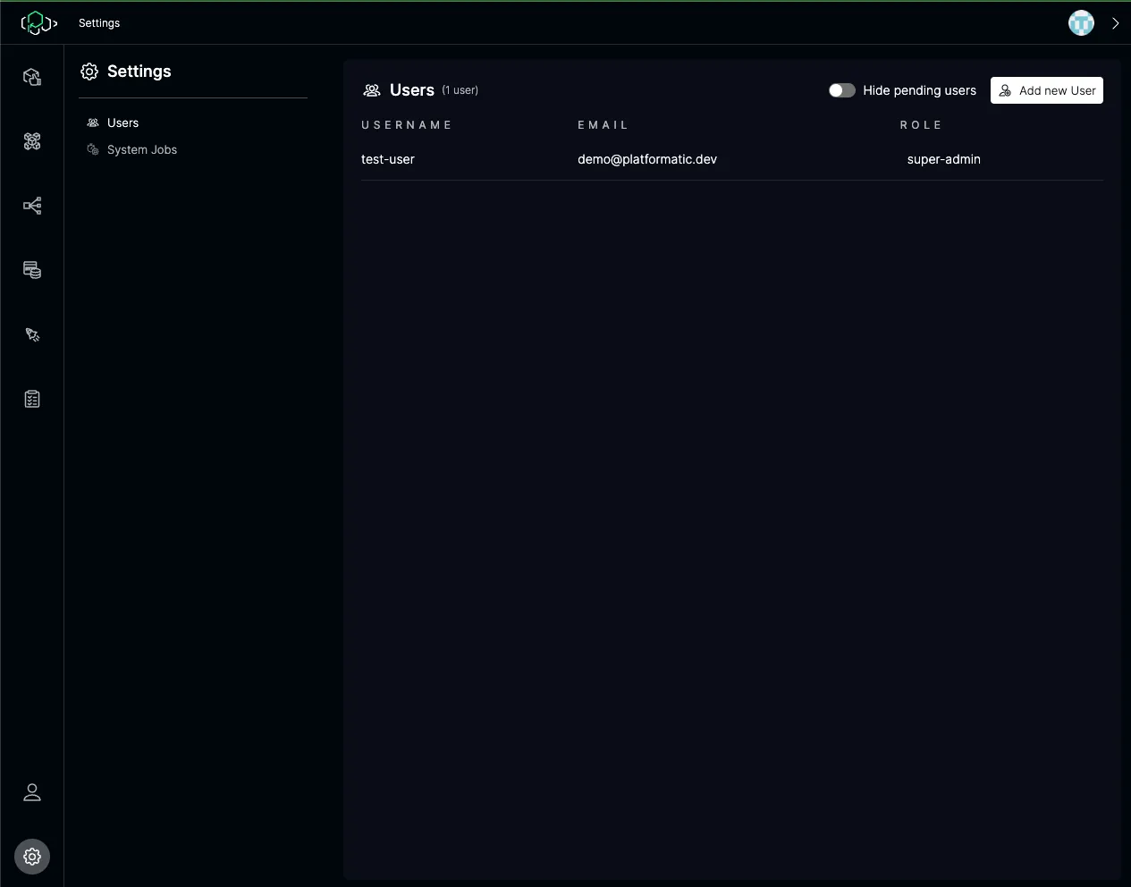This screenshot has width=1131, height=887.
Task: Open the rocket launch sidebar icon
Action: pyautogui.click(x=32, y=334)
